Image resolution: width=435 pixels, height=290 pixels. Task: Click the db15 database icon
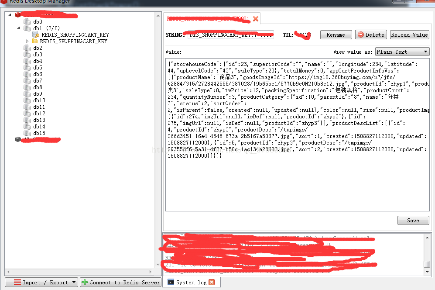pos(27,133)
